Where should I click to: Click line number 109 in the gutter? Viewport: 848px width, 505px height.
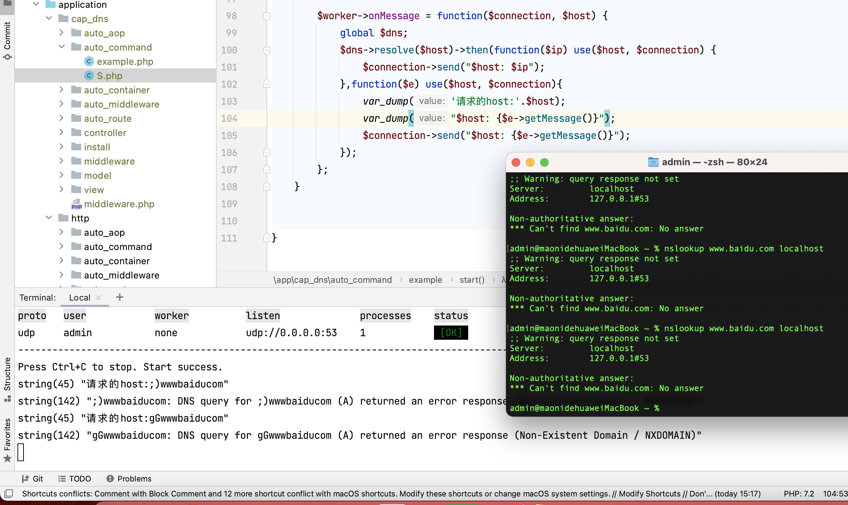pos(229,204)
